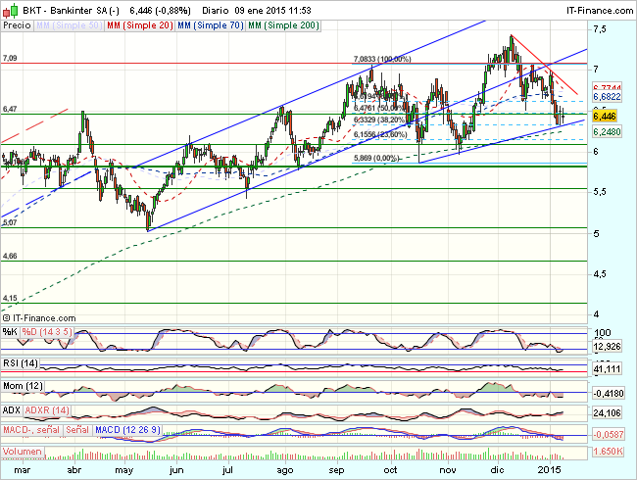
Task: Select the 5,869 (0,00%) Fibonacci level label
Action: point(375,158)
